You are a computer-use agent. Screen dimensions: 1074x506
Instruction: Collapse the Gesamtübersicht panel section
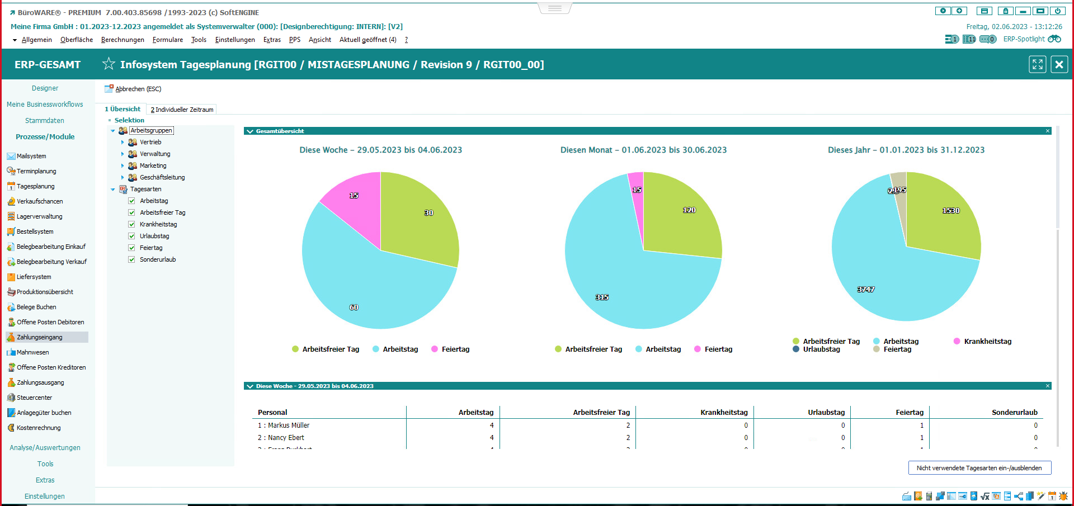click(250, 131)
